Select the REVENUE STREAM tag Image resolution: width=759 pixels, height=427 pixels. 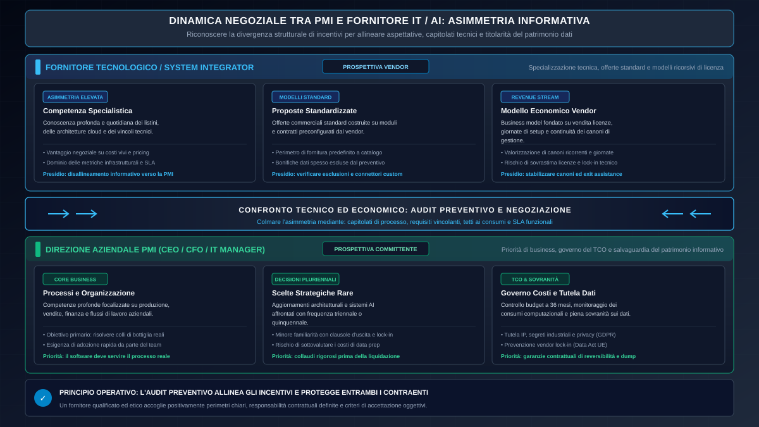point(535,97)
